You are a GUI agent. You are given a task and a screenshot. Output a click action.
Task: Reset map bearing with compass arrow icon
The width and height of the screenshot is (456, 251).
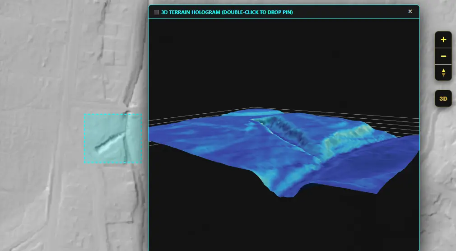[443, 73]
